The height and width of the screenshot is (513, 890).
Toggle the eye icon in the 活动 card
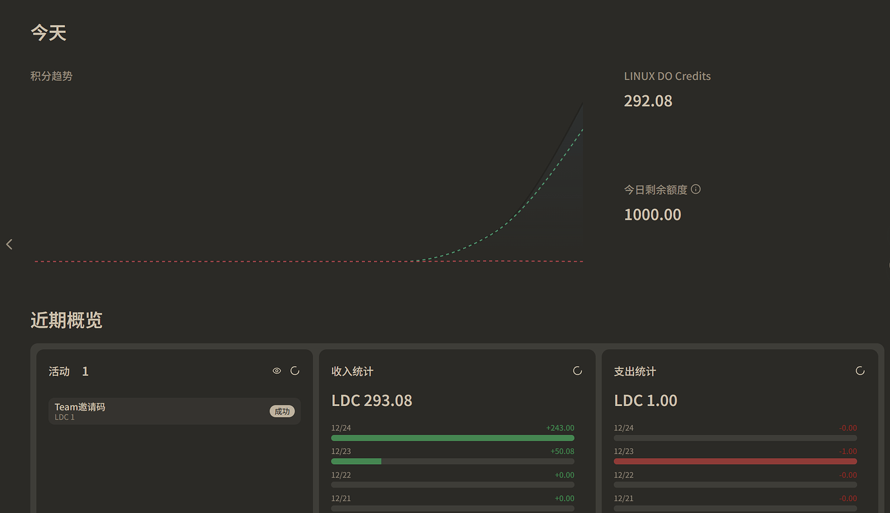point(277,371)
